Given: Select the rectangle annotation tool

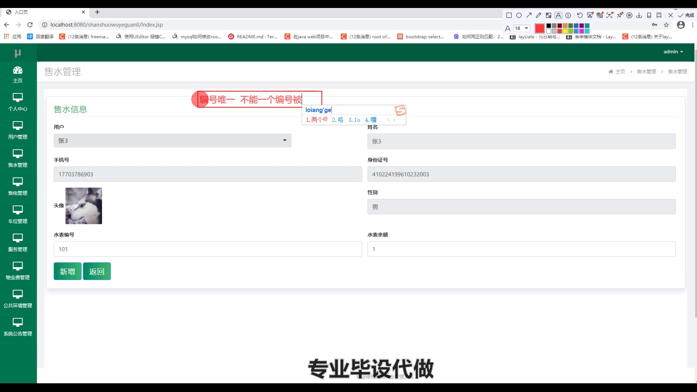Looking at the screenshot, I should (509, 15).
